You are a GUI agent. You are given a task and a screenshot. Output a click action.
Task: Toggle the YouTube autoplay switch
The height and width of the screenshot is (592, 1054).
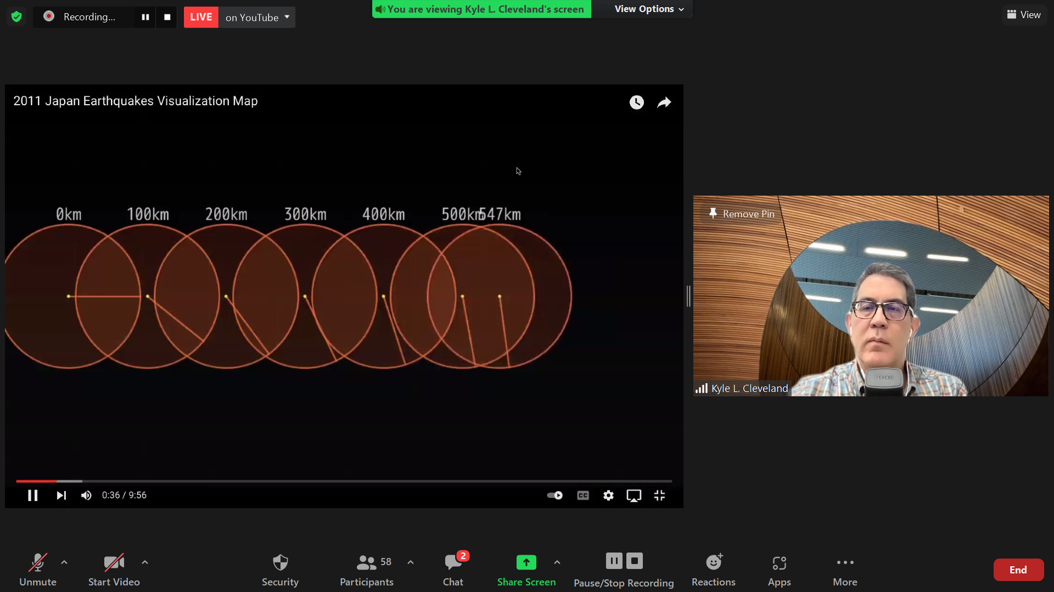click(555, 496)
